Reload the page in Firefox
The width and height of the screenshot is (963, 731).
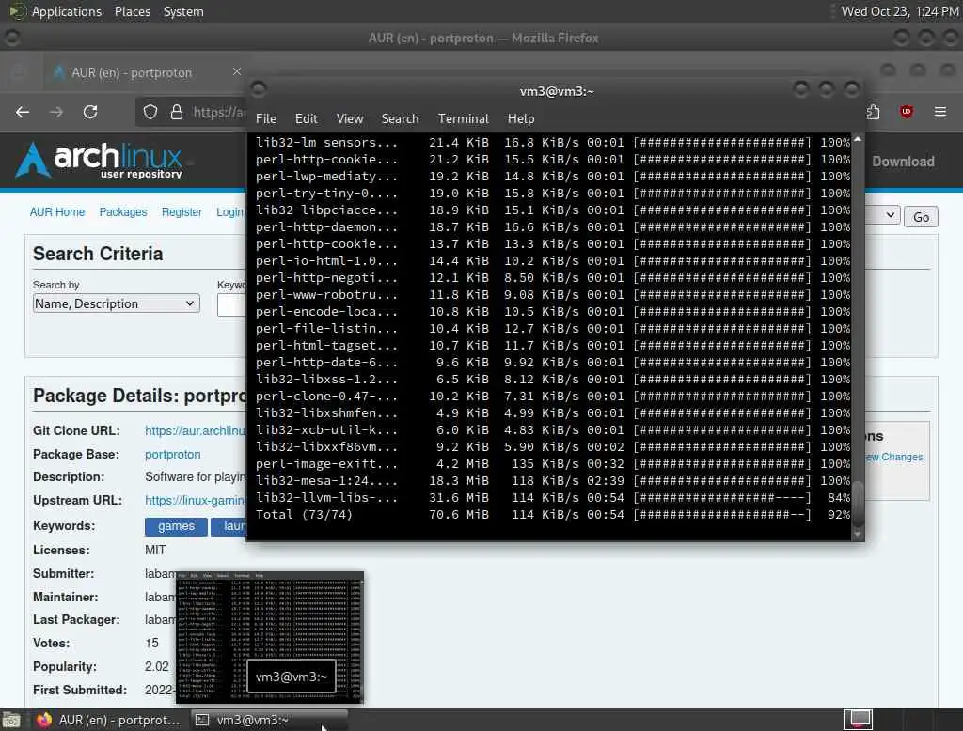click(x=90, y=112)
